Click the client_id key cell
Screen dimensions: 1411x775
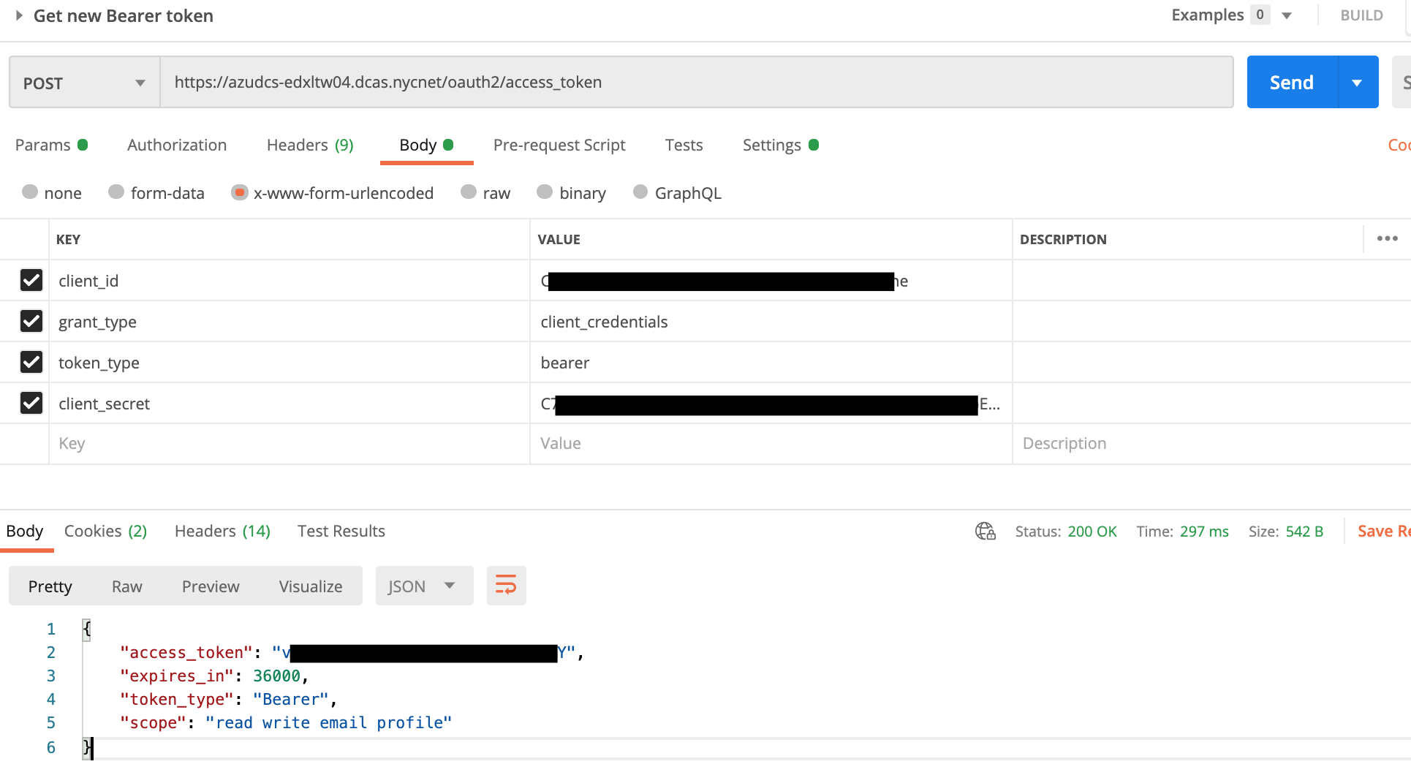point(290,280)
